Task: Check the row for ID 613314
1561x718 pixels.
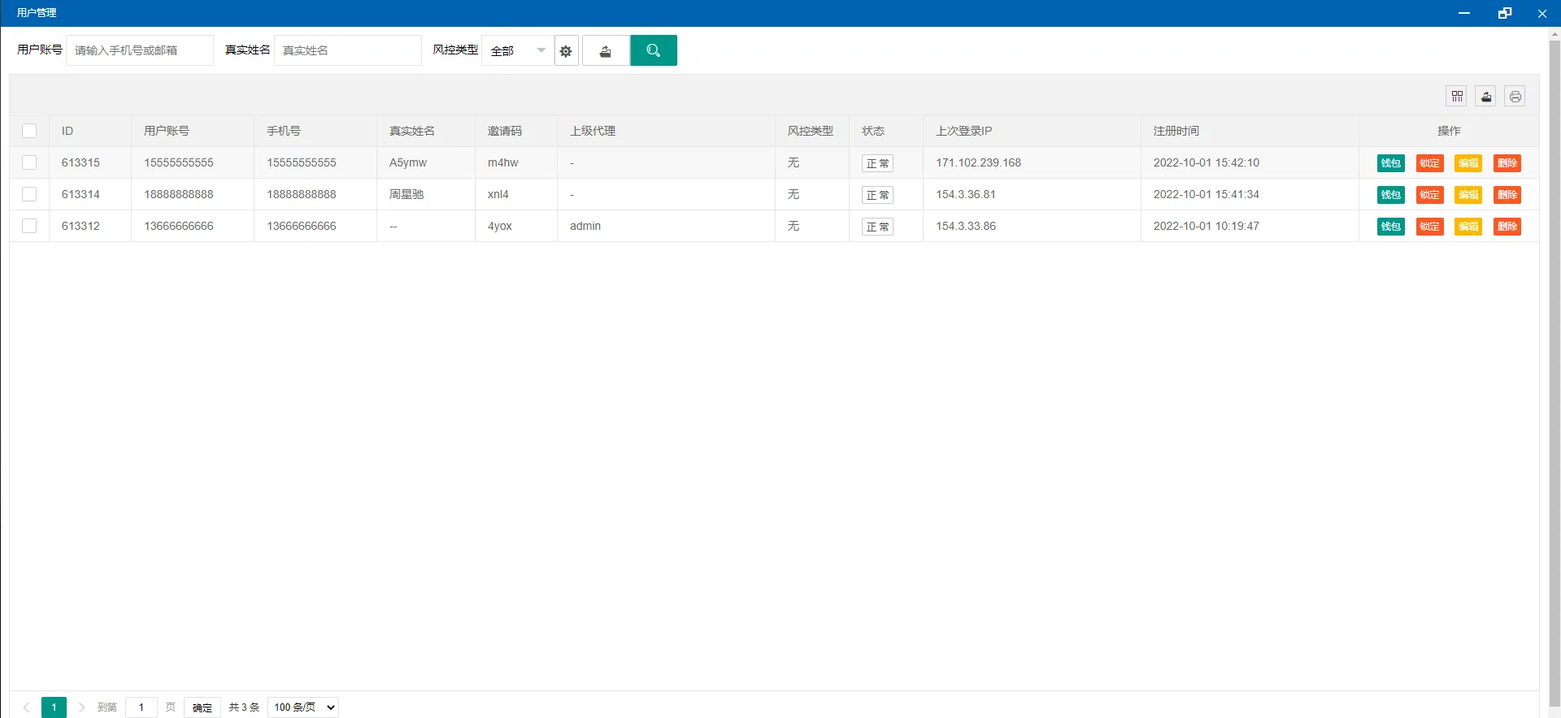Action: click(x=29, y=194)
